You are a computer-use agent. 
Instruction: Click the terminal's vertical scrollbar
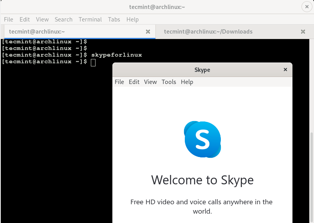312,176
